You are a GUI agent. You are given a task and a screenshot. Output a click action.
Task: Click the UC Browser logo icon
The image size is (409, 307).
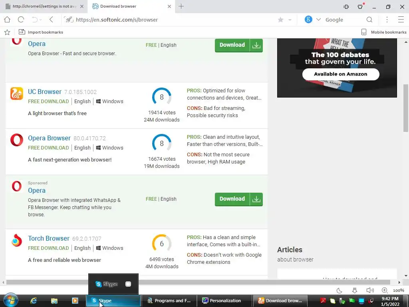[x=17, y=94]
